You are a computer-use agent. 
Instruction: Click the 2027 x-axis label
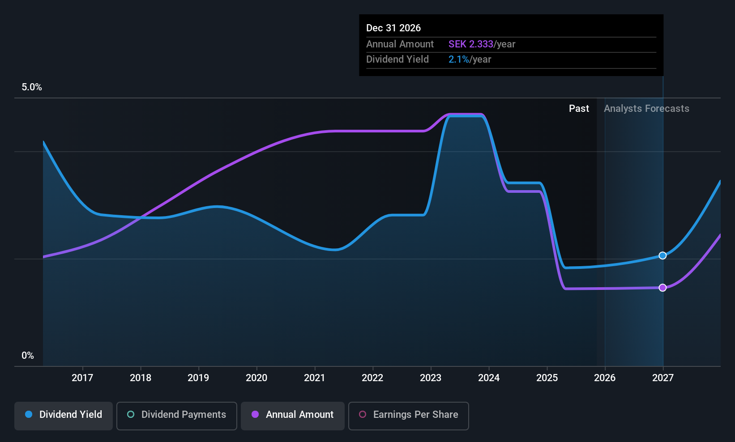pos(663,378)
